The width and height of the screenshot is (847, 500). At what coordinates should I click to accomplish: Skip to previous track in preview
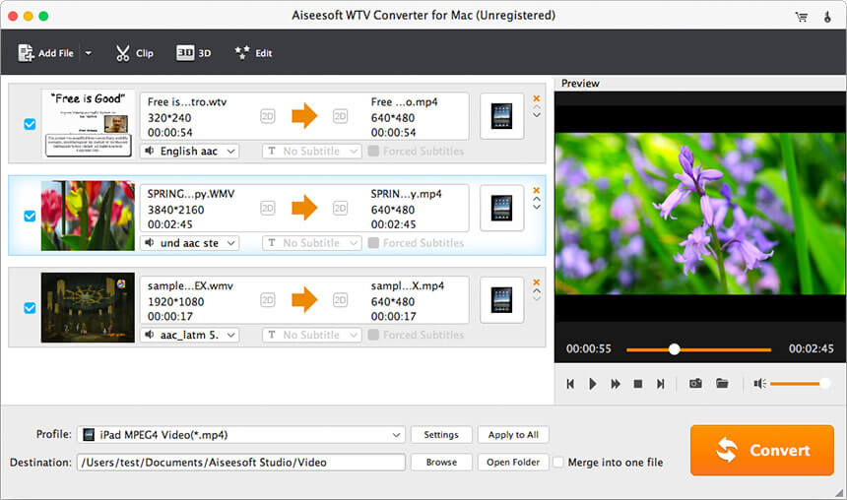(570, 384)
